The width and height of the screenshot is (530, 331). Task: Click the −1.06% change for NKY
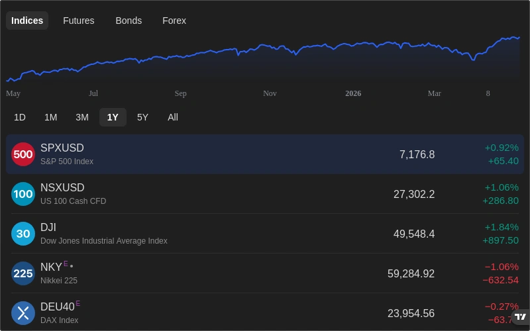(x=502, y=267)
